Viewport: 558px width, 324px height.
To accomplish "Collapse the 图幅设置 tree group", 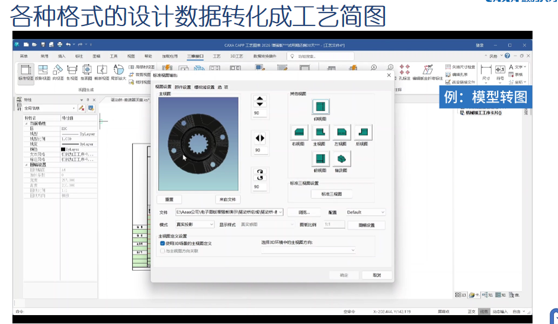I will click(26, 165).
